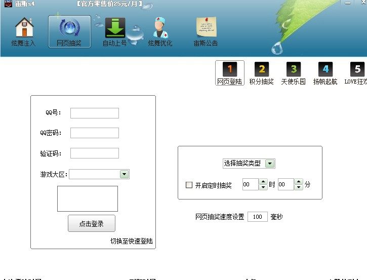Select number 3 天使乐园 icon
The width and height of the screenshot is (367, 280).
point(293,69)
